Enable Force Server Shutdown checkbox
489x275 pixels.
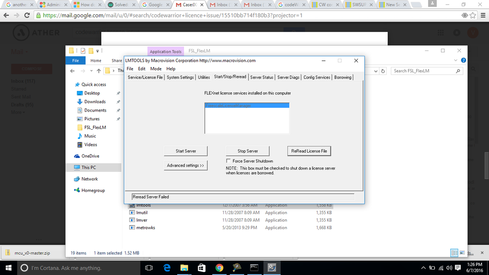[x=228, y=161]
